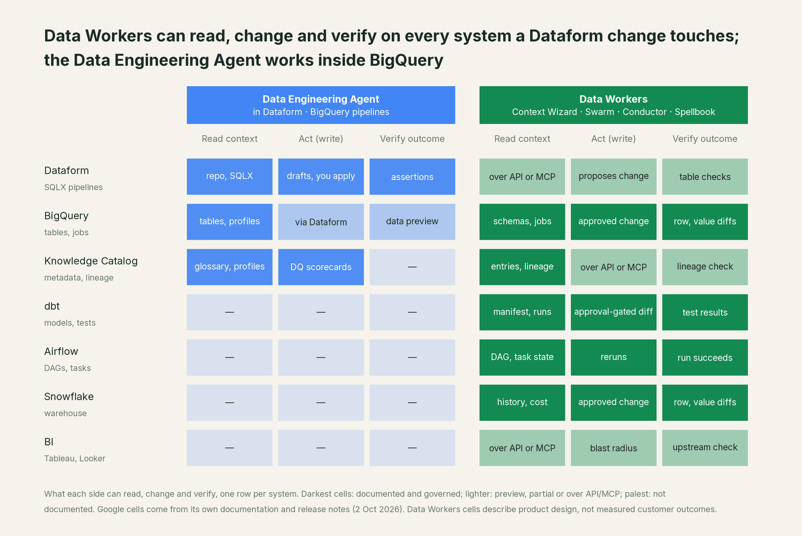Select the 'proposes change' cell

[x=614, y=176]
